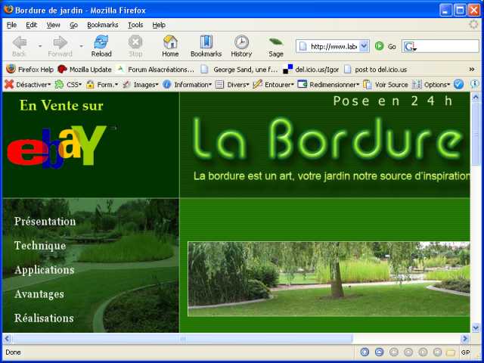Go to the Présentation page link

[x=45, y=222]
